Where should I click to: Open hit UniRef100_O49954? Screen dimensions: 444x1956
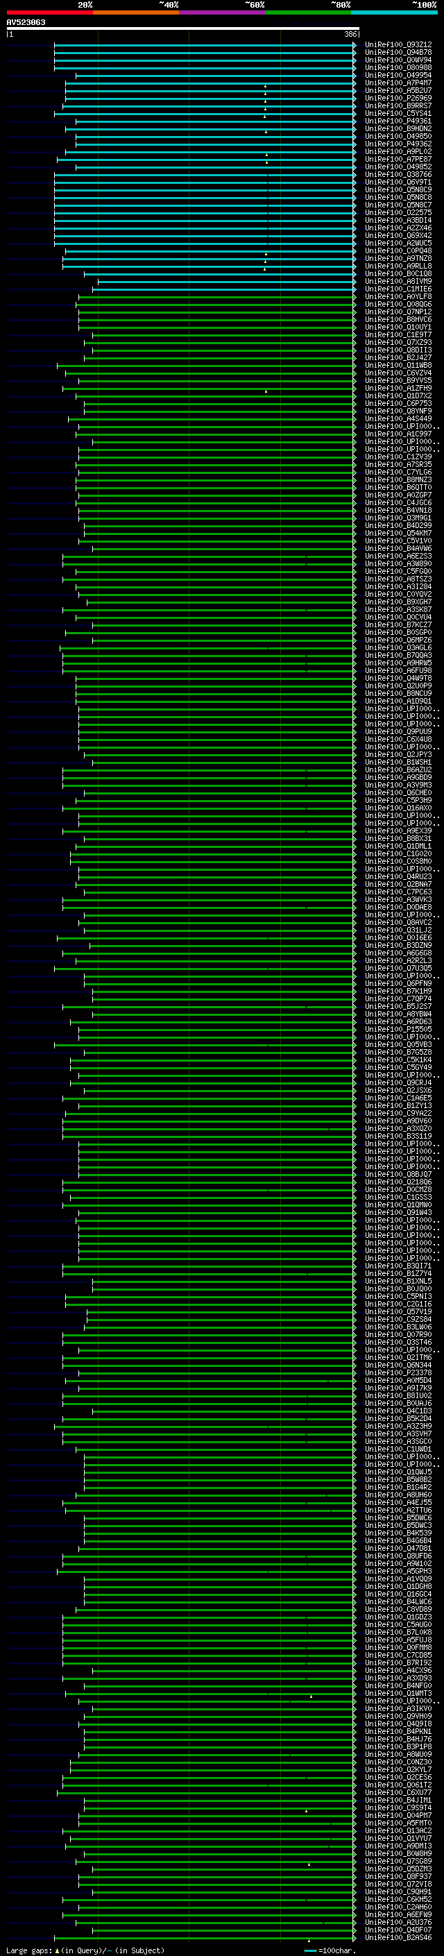(398, 75)
